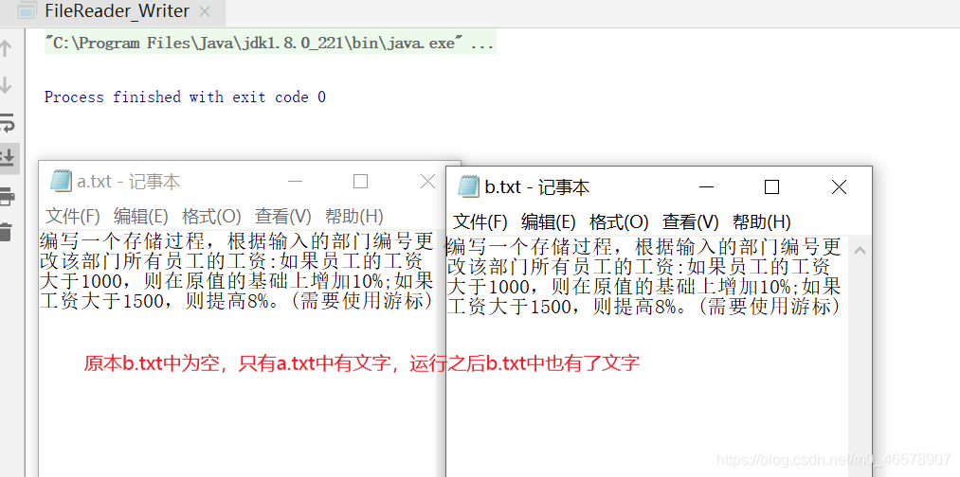Click scroll-up arrow in b.txt Notepad
The height and width of the screenshot is (477, 960).
pyautogui.click(x=860, y=251)
